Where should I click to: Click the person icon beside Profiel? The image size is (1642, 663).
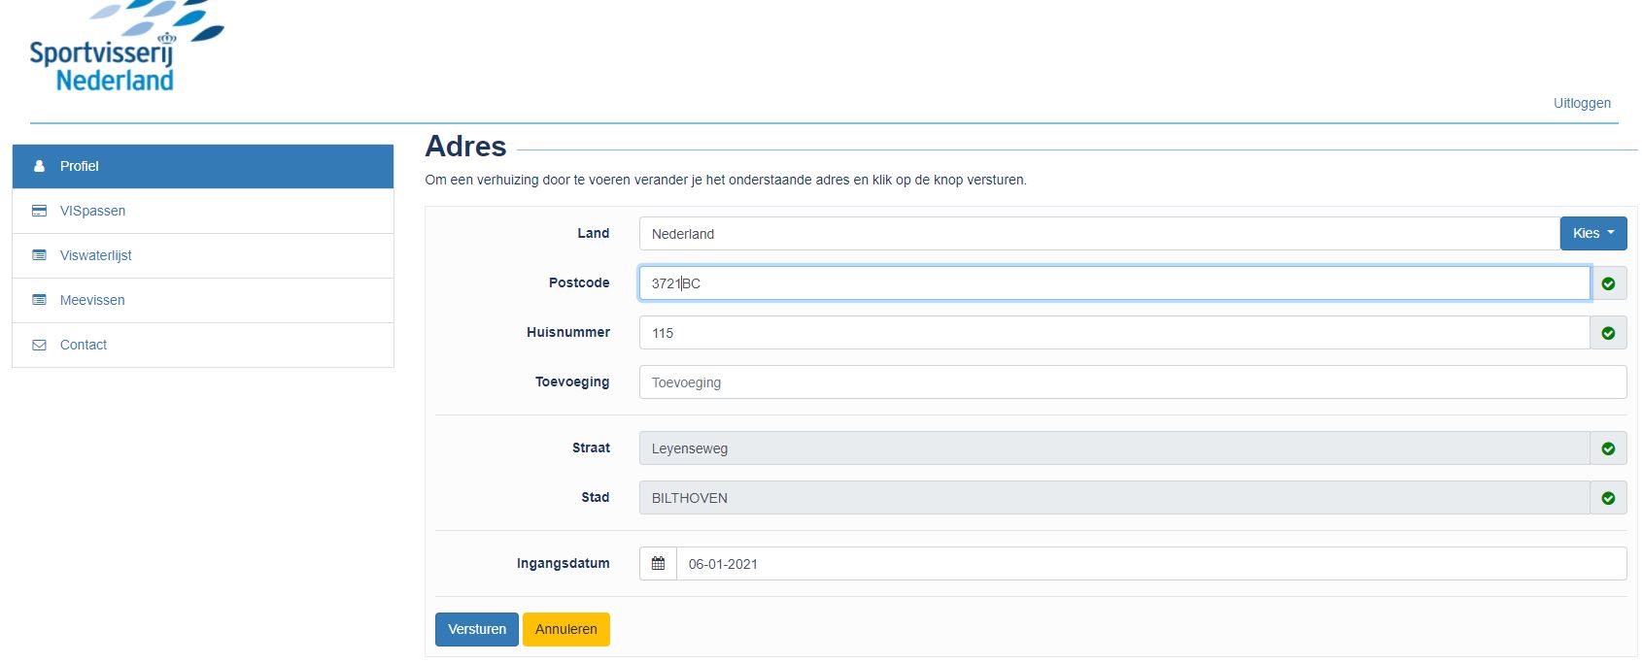tap(39, 166)
